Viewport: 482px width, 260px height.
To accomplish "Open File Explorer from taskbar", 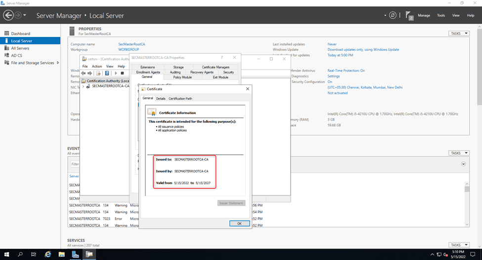I will [x=61, y=255].
